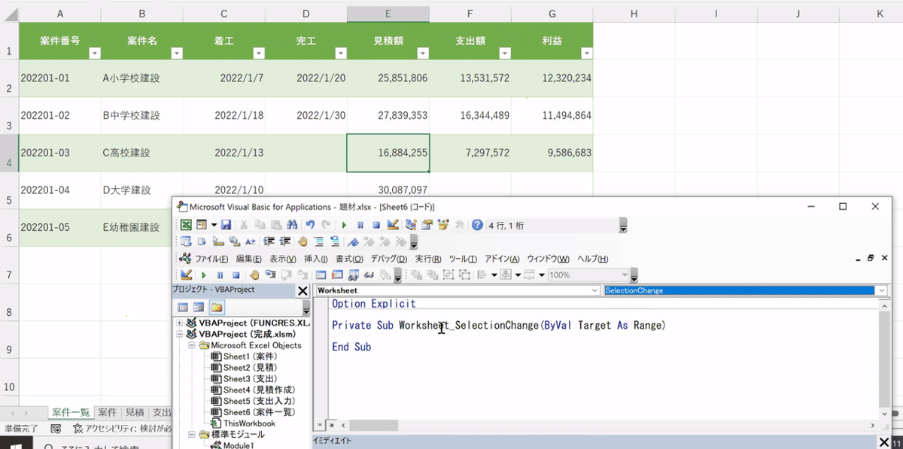Open filter dropdown on 見積額 header

[x=423, y=53]
